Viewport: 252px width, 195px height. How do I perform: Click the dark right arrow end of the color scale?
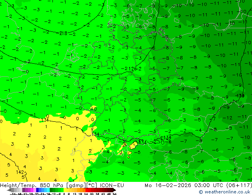(114, 190)
